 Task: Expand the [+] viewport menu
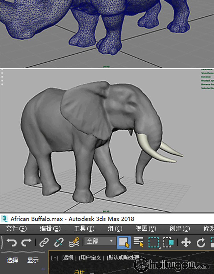tap(54, 258)
